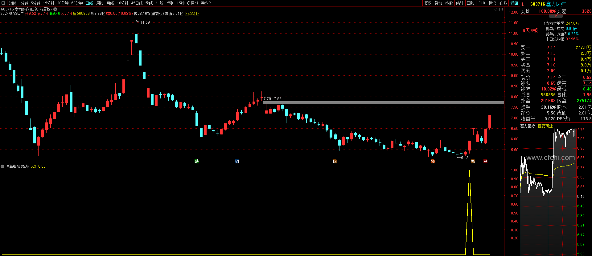Click the L marker beside stock code 603716
This screenshot has width=592, height=256.
pyautogui.click(x=523, y=4)
